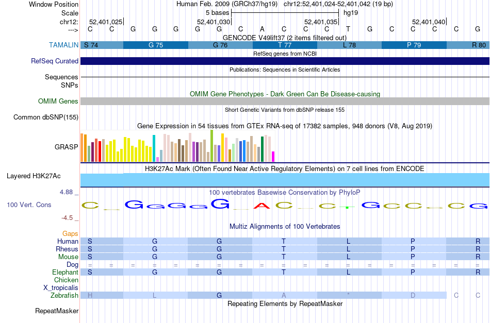Image resolution: width=490 pixels, height=323 pixels.
Task: Open Common dbSNP(155) track label
Action: click(x=45, y=117)
